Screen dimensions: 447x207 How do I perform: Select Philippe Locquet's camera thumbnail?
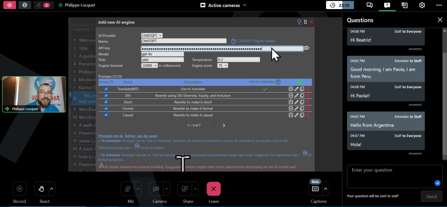pyautogui.click(x=34, y=95)
